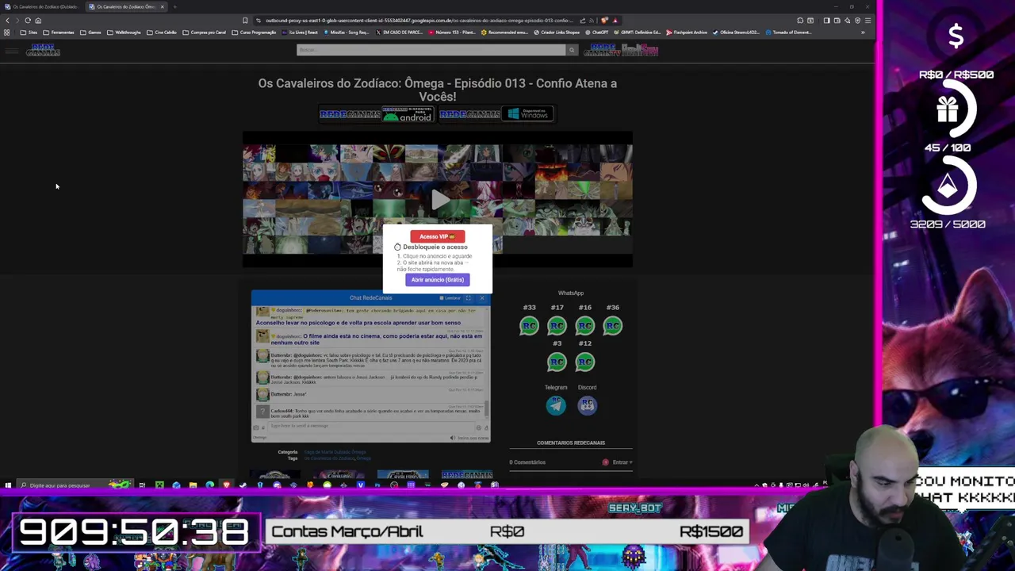Click the COMENTARIOS REDECANAIS heading

[571, 443]
